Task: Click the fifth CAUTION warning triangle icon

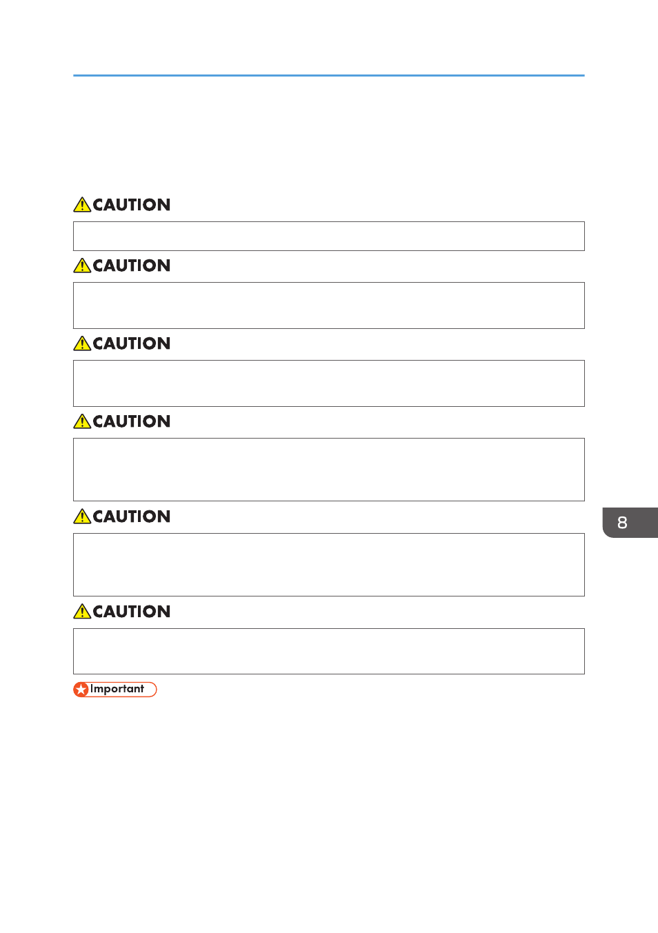Action: (82, 516)
